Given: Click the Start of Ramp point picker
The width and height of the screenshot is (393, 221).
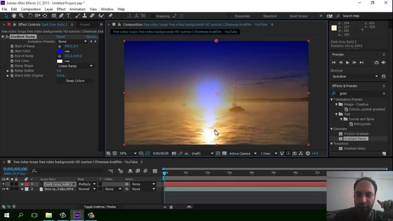Looking at the screenshot, I should click(59, 47).
